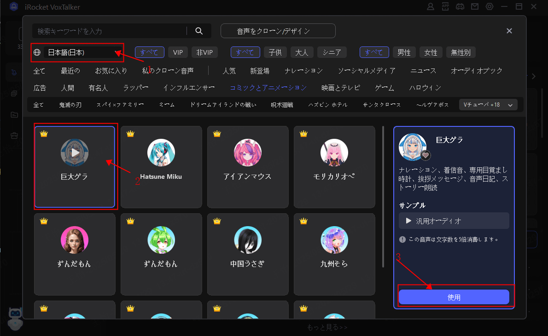Select すべて in the VIP filter group
This screenshot has height=336, width=548.
click(149, 52)
